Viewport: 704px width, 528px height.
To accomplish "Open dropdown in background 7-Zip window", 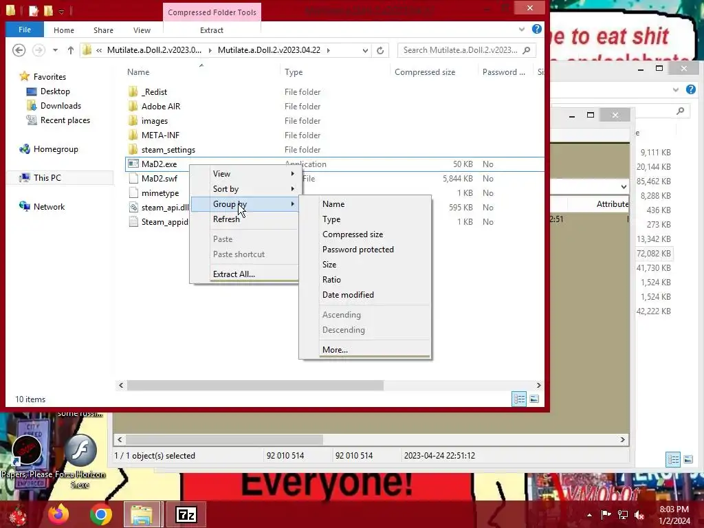I will coord(624,186).
